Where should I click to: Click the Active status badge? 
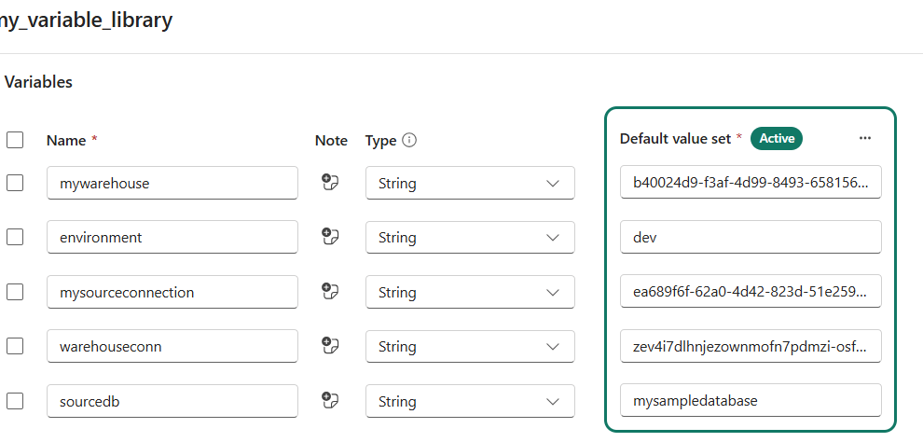tap(777, 138)
